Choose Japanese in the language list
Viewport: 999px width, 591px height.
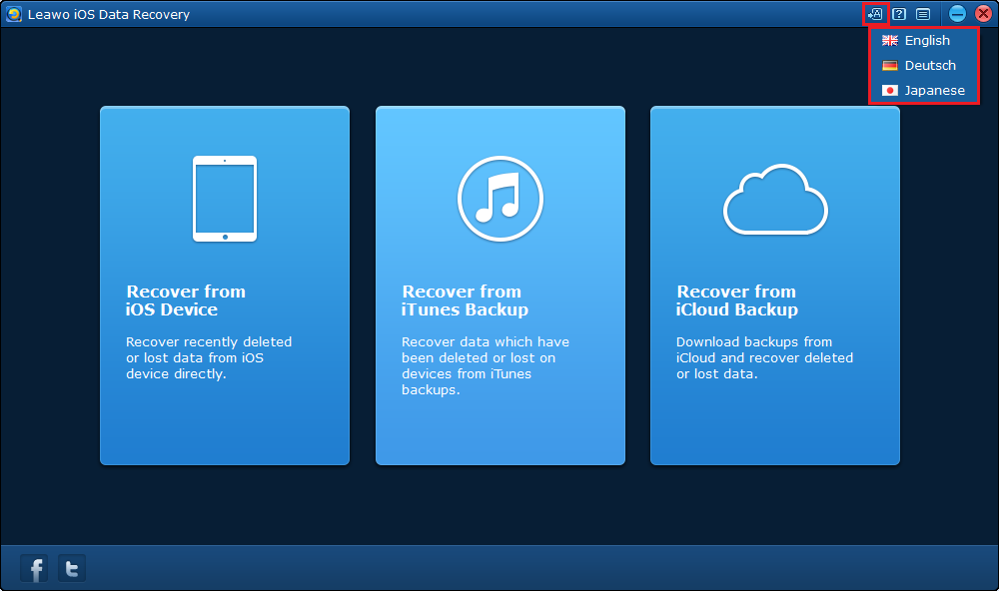[x=934, y=91]
